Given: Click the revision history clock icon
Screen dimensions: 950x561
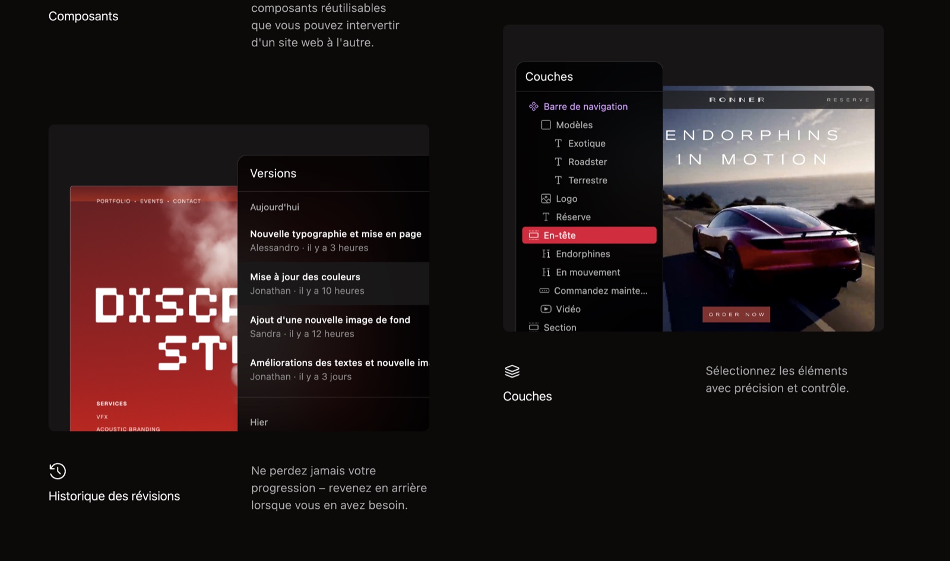Looking at the screenshot, I should 58,471.
